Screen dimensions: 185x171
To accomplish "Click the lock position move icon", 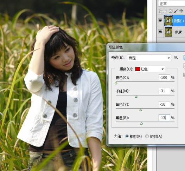I will tap(181, 11).
